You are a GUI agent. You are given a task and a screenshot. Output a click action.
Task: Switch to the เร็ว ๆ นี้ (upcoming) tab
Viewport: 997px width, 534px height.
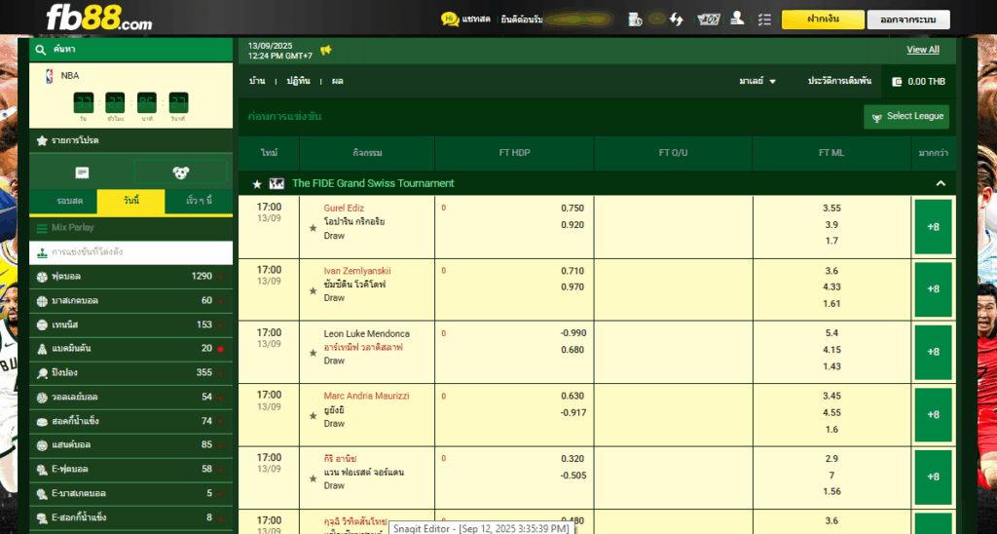click(199, 201)
